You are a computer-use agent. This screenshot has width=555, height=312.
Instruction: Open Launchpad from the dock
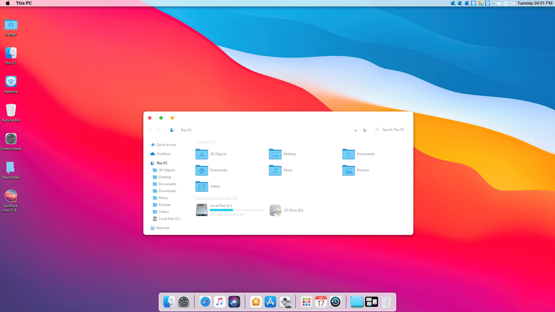pyautogui.click(x=306, y=302)
